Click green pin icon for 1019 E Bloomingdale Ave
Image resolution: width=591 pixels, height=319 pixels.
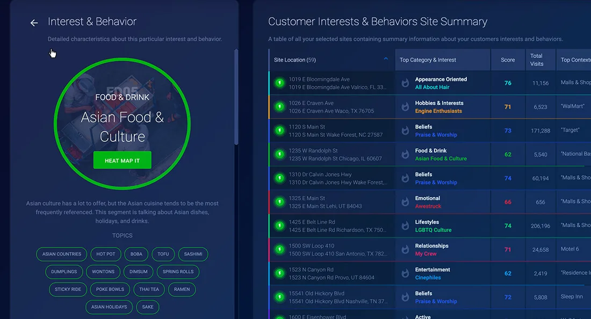click(x=280, y=83)
